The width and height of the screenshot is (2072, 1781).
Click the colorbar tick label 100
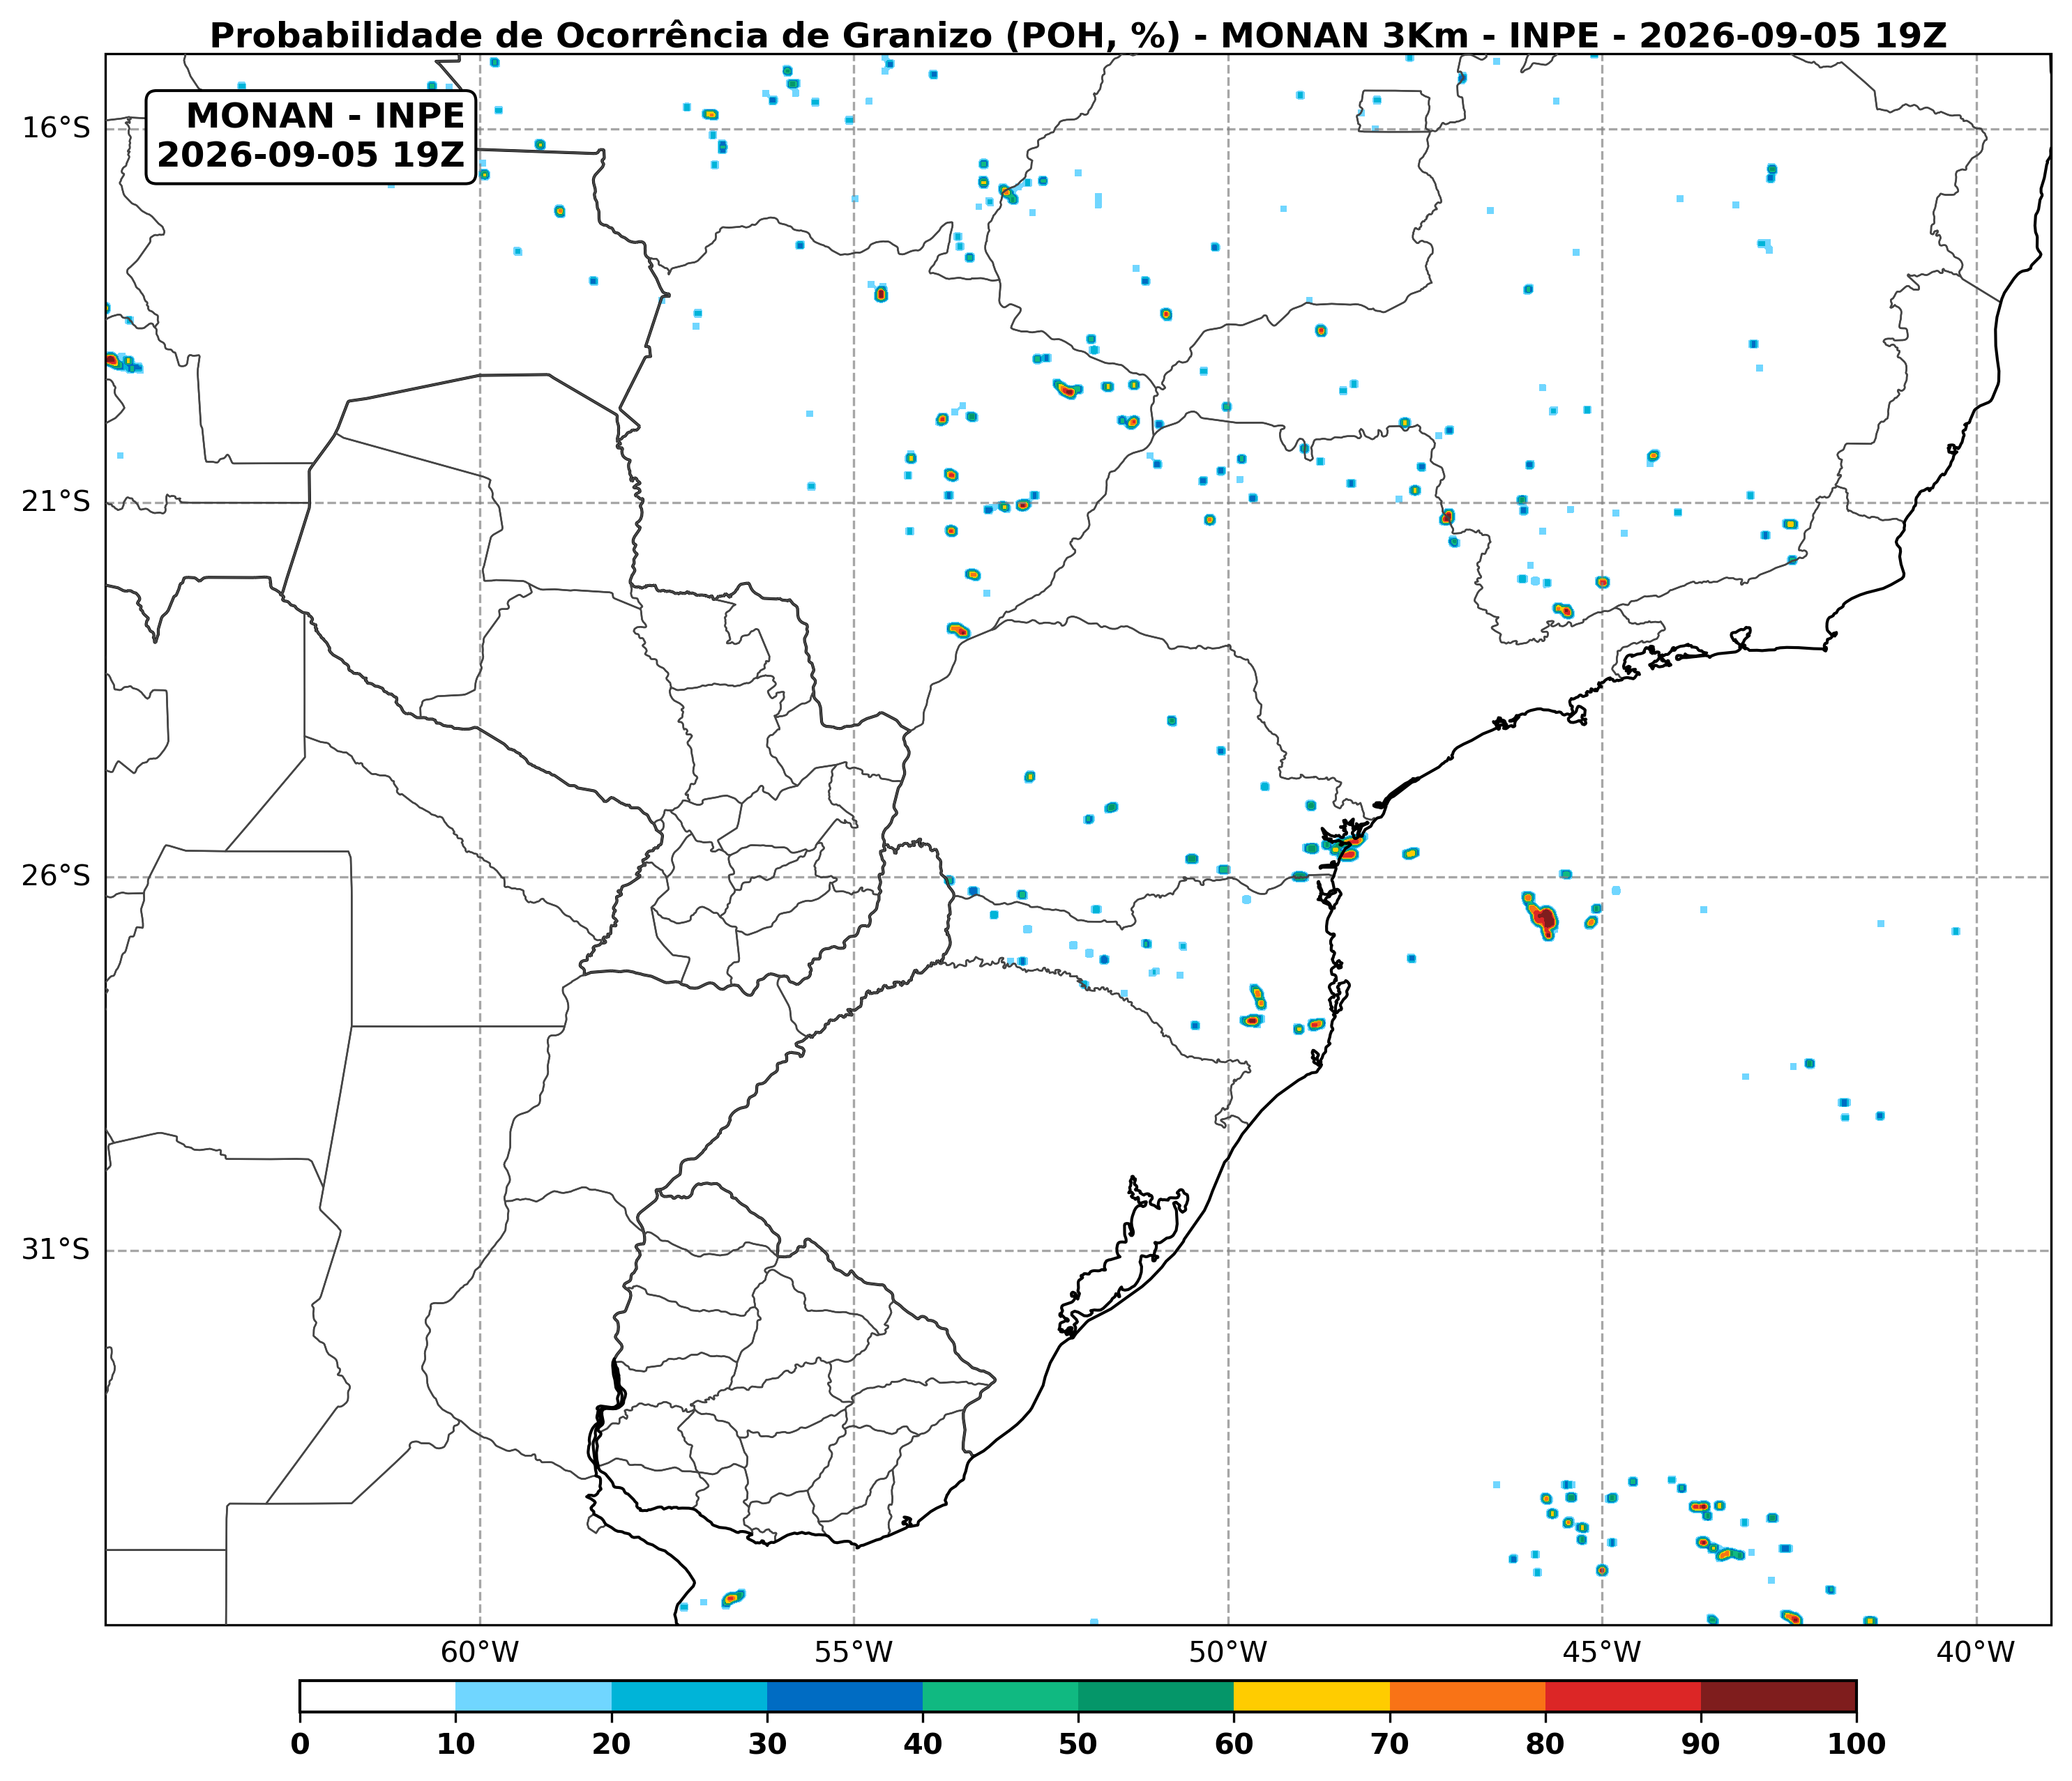[x=1857, y=1745]
